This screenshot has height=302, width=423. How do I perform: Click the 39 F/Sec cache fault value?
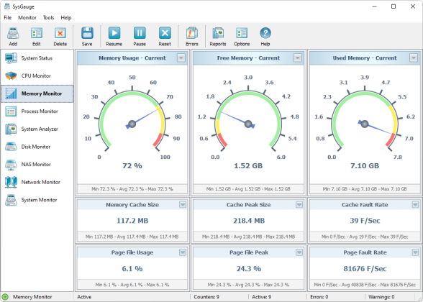coord(365,221)
